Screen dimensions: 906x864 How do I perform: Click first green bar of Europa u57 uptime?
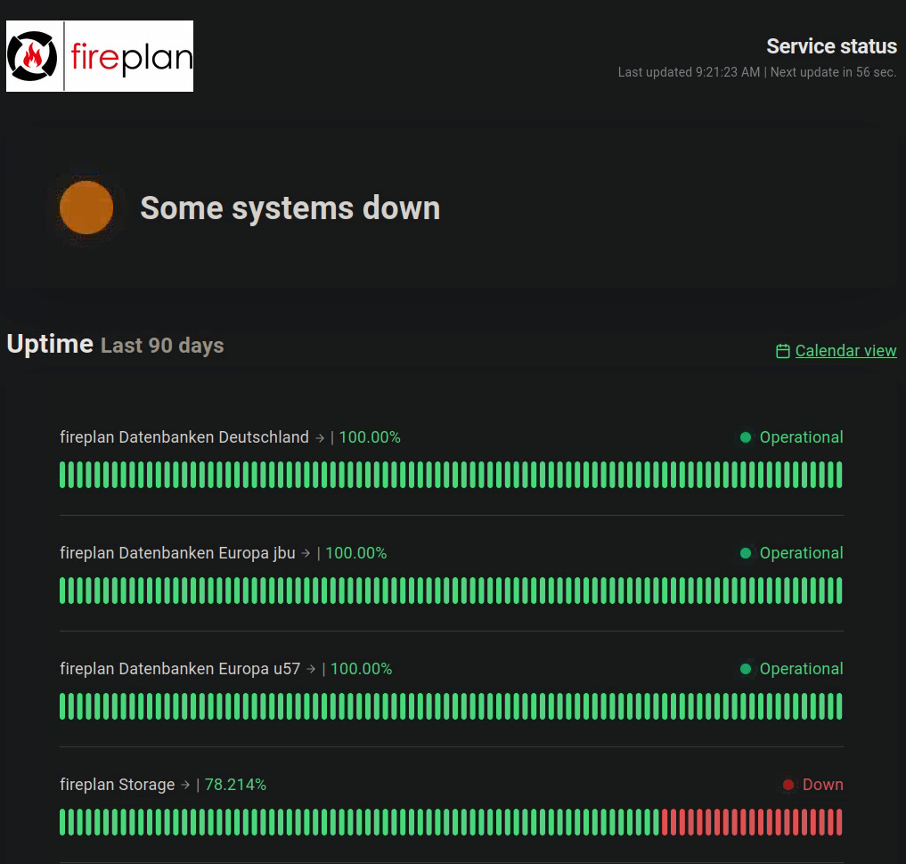[63, 706]
